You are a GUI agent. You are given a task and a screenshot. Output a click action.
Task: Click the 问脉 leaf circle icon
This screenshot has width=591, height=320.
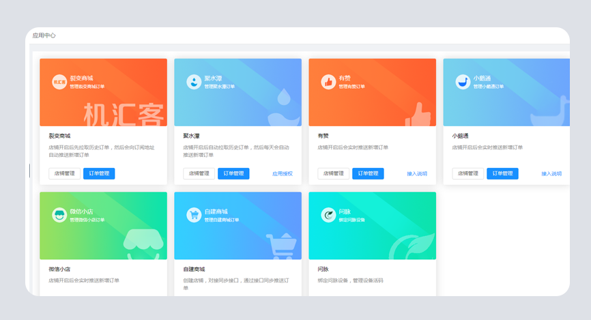pyautogui.click(x=328, y=216)
